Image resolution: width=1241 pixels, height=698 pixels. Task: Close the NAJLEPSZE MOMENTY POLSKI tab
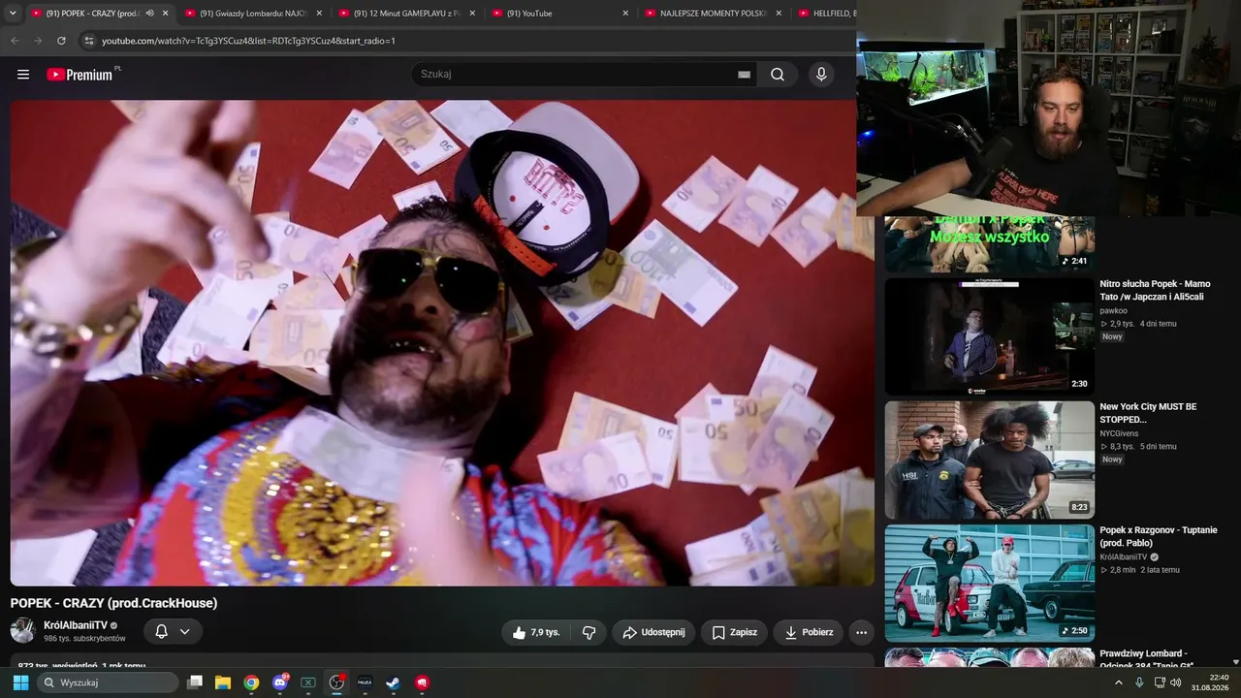pos(779,14)
